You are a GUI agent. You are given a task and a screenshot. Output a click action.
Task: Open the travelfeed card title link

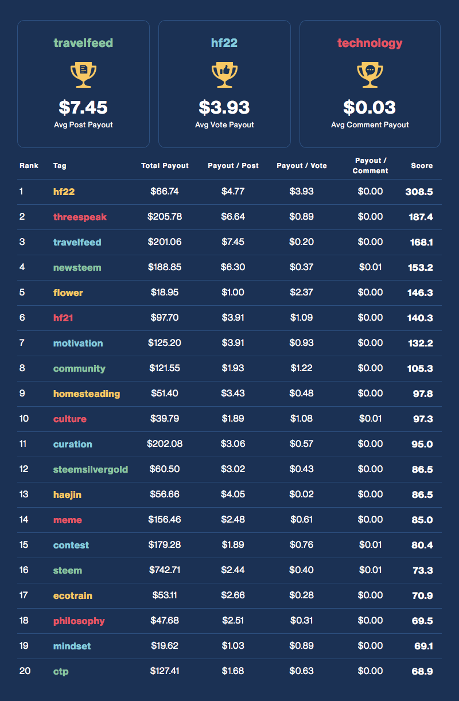coord(83,43)
